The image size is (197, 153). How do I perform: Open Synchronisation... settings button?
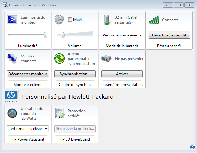pos(75,74)
